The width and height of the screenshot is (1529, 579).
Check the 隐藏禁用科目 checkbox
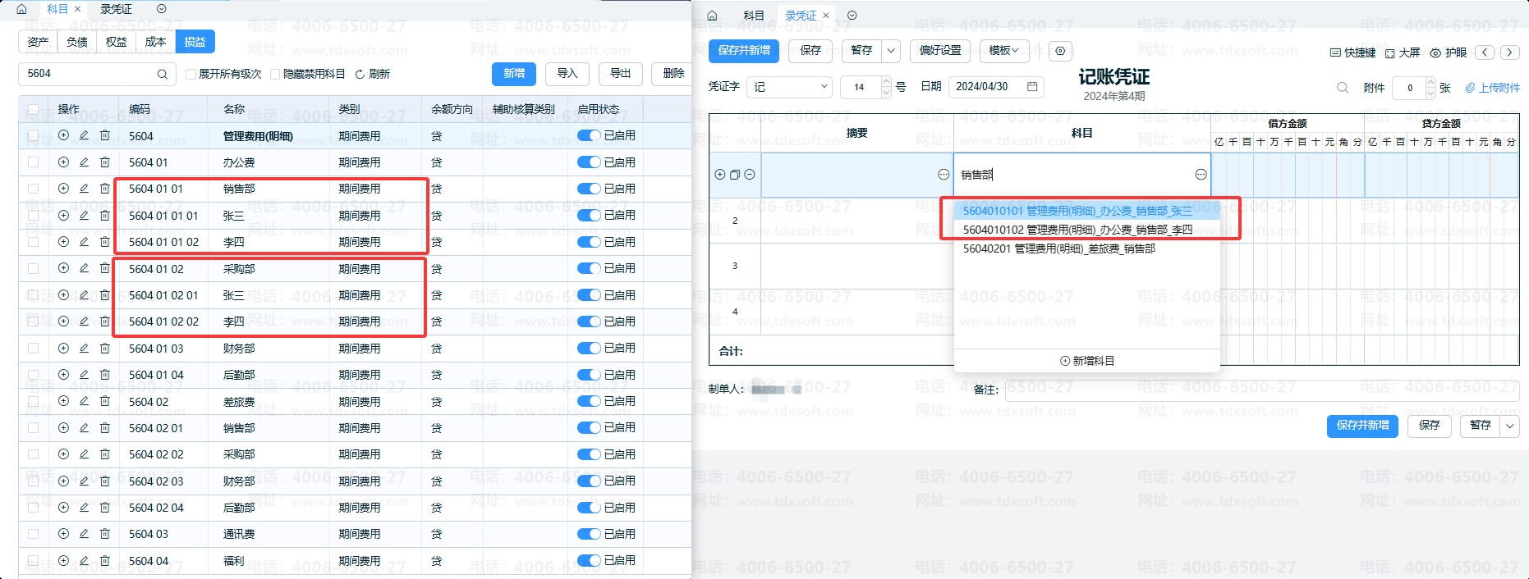tap(275, 74)
